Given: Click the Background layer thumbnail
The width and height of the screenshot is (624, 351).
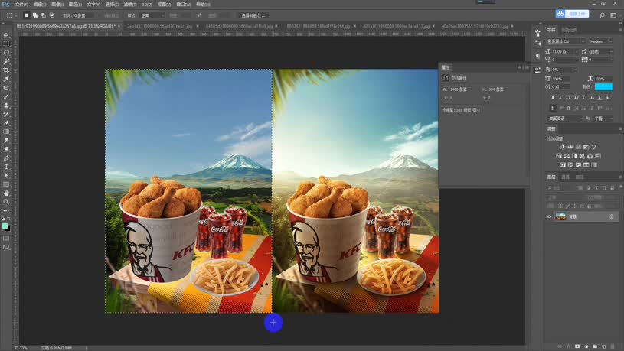Looking at the screenshot, I should click(560, 216).
